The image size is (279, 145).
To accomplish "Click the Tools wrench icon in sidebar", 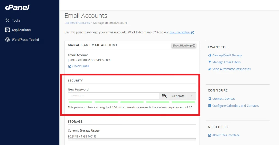I will pos(7,20).
